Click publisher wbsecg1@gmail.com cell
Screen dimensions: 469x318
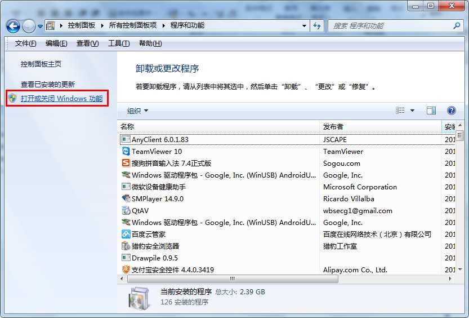pos(358,210)
